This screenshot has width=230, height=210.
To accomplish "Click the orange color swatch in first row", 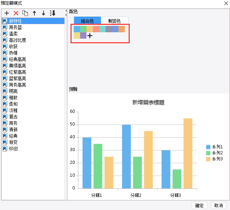I will coord(122,29).
